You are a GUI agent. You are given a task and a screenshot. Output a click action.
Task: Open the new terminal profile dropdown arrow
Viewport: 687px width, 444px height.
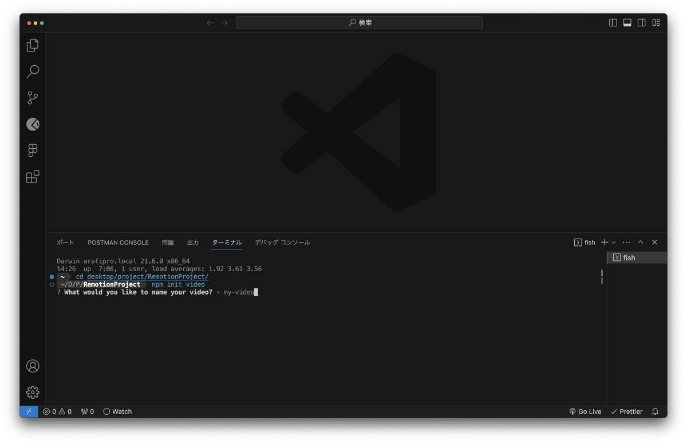coord(614,243)
